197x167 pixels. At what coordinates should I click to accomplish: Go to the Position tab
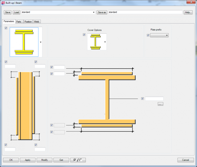pyautogui.click(x=28, y=22)
